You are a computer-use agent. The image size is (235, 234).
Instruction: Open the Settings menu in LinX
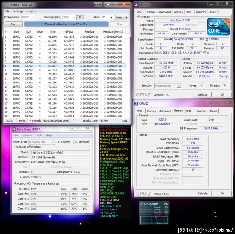click(18, 11)
